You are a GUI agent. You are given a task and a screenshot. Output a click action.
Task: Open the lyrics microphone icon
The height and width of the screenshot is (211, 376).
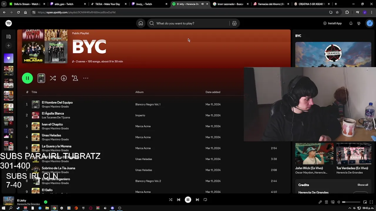pos(320,202)
